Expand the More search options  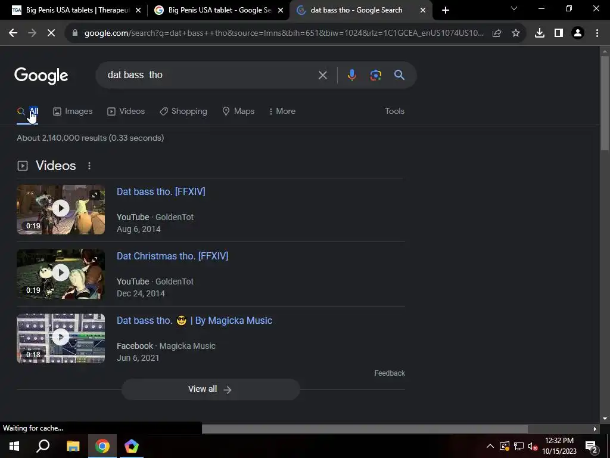coord(282,112)
